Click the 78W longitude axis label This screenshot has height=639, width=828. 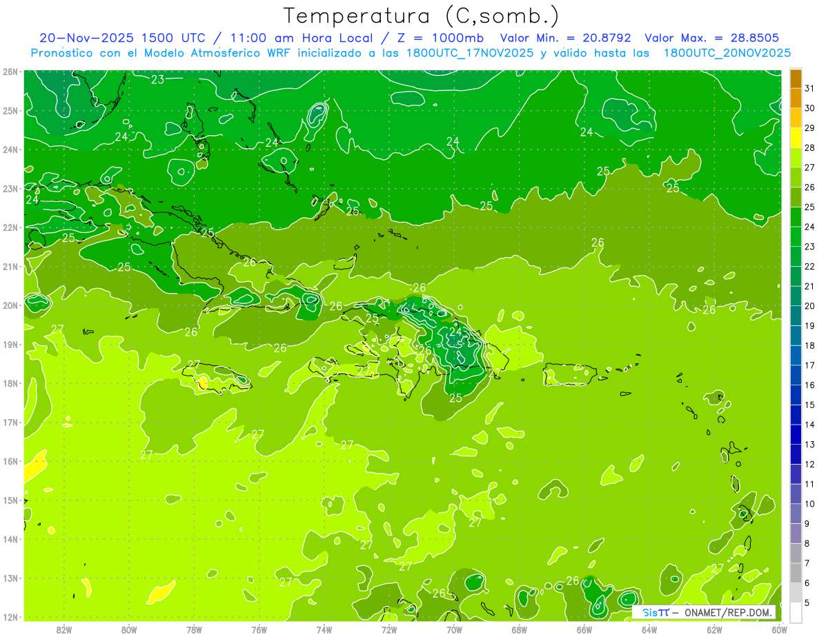[x=194, y=630]
